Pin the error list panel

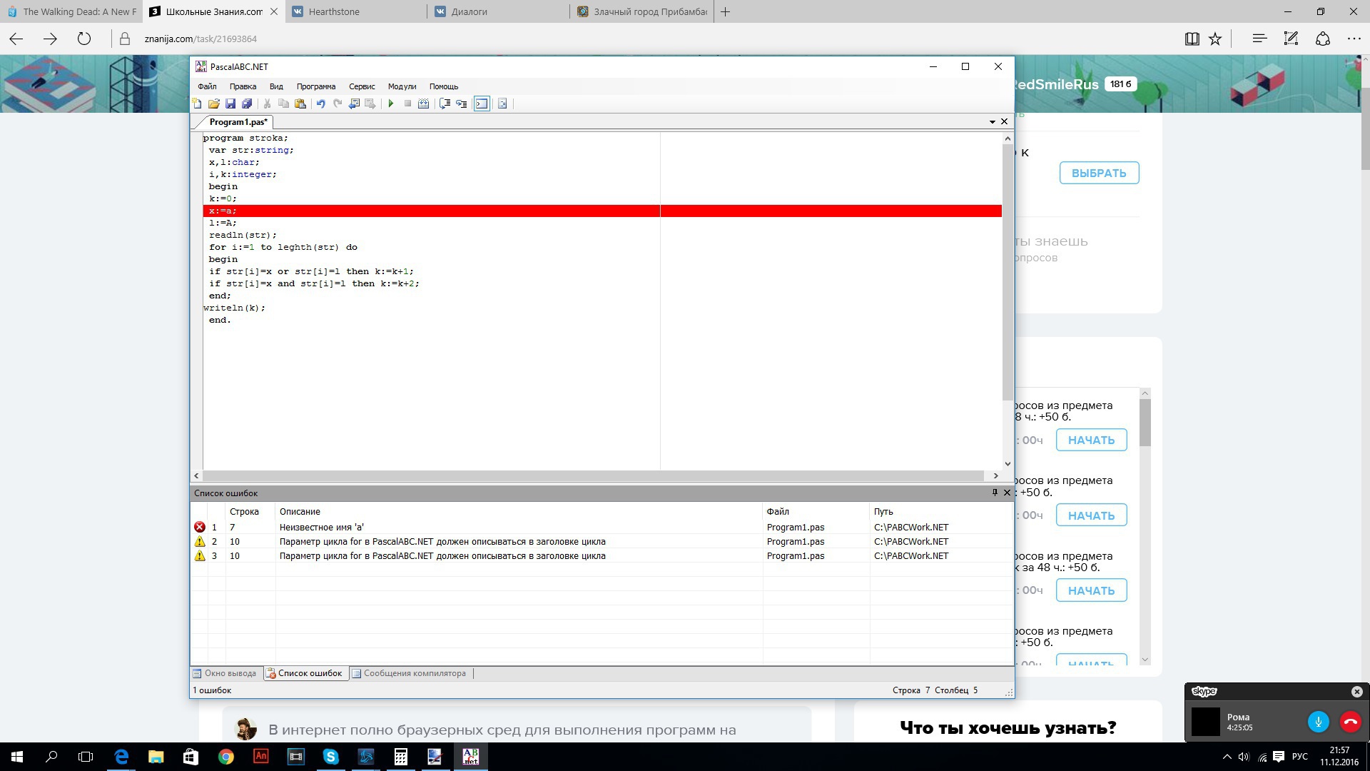click(x=995, y=493)
